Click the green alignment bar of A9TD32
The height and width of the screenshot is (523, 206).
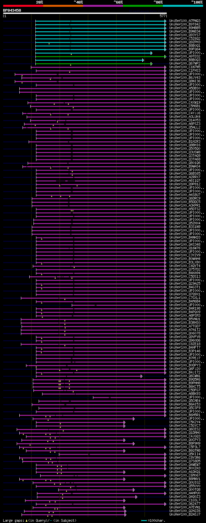tap(100, 56)
